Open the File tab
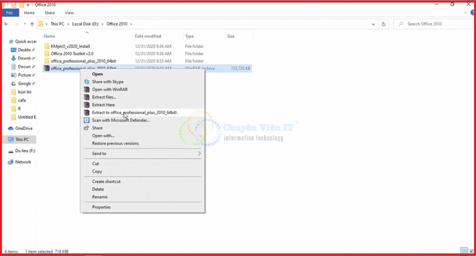 click(10, 13)
